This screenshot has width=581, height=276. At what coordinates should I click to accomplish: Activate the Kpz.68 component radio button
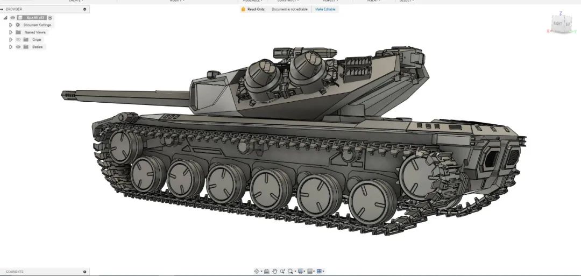pyautogui.click(x=50, y=18)
